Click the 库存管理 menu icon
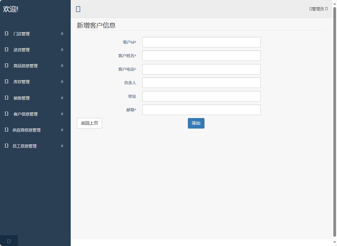 coord(6,81)
